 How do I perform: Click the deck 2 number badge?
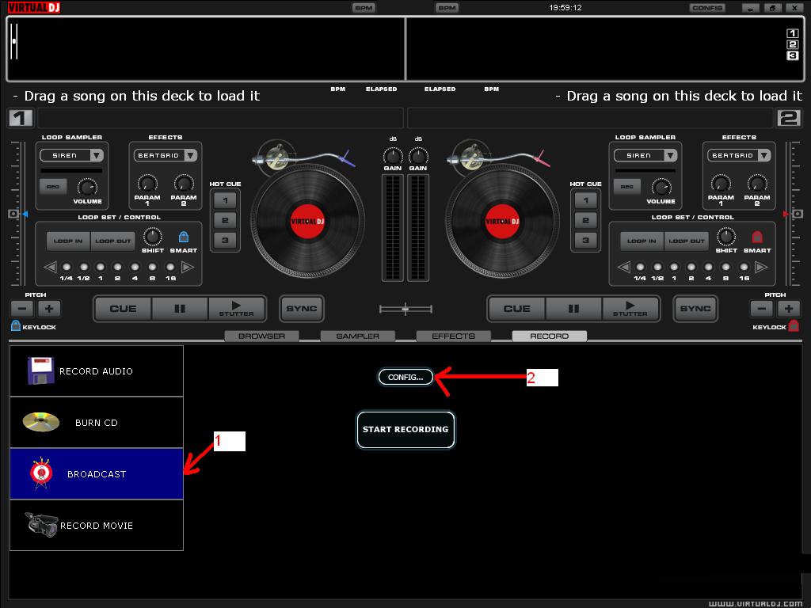pyautogui.click(x=789, y=118)
